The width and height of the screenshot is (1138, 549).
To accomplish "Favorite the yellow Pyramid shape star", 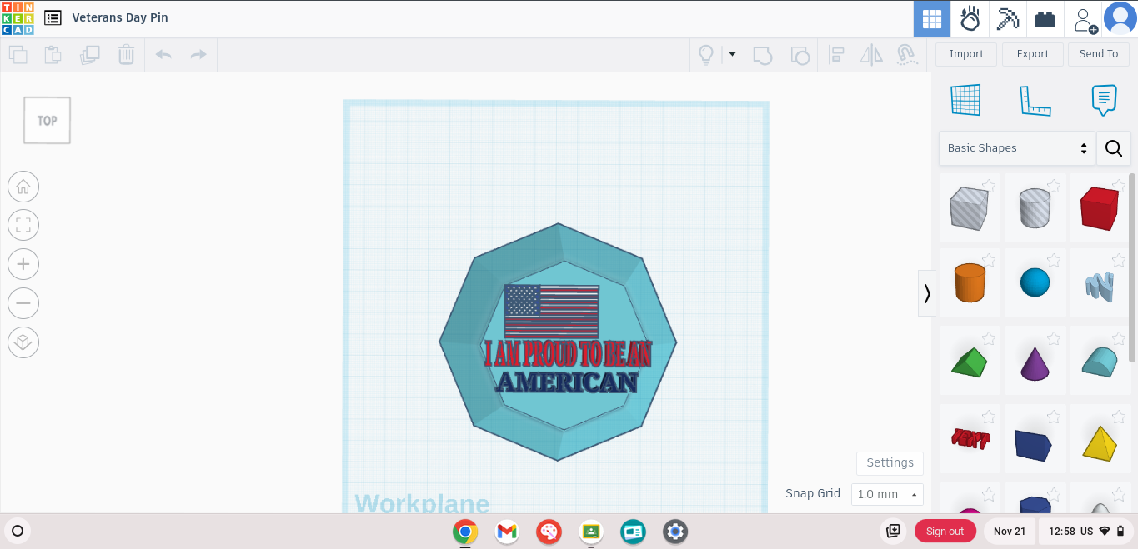I will click(1119, 416).
